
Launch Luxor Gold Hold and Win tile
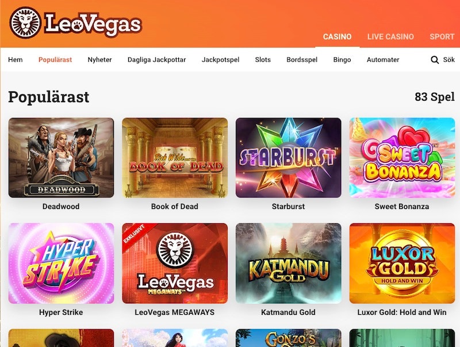tap(402, 264)
